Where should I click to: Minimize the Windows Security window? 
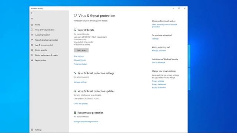173,8
